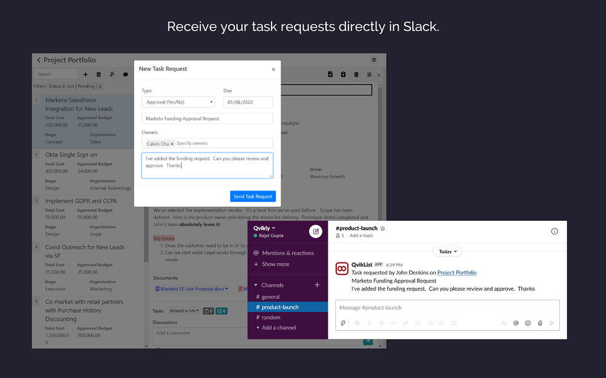Toggle code formatting in Slack composer
Image resolution: width=606 pixels, height=378 pixels.
tap(393, 323)
